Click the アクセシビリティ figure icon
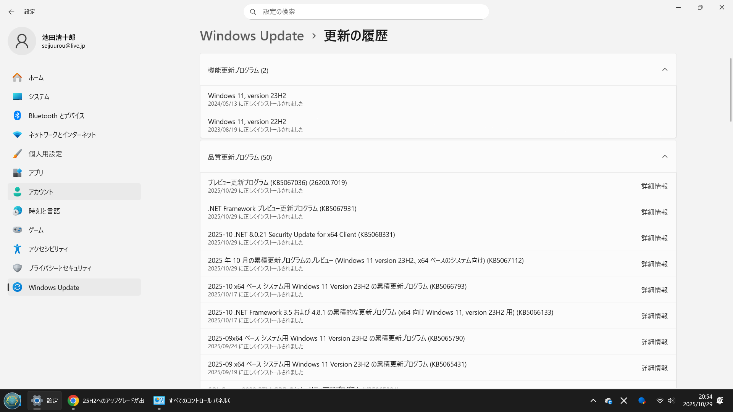Viewport: 733px width, 412px height. pos(17,249)
